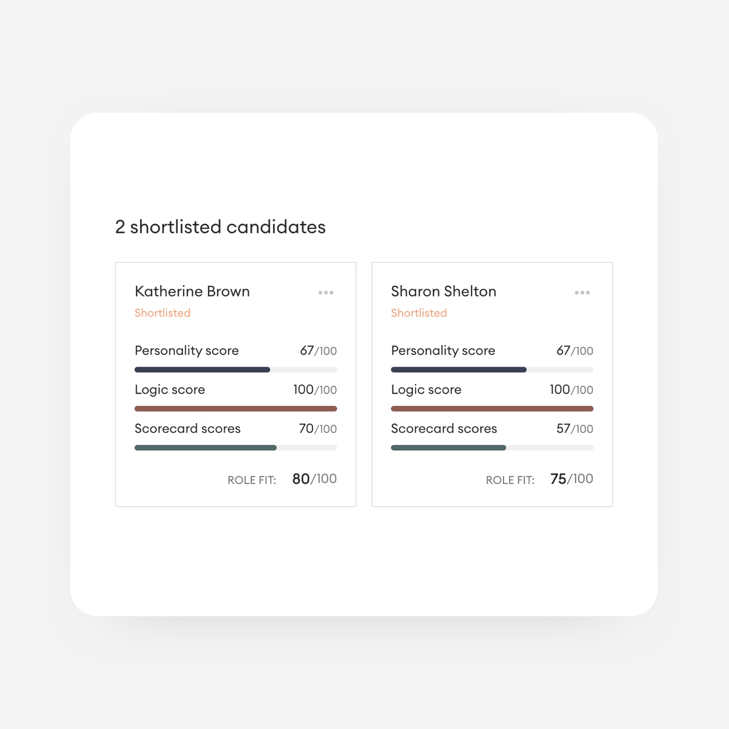Click Katherine Brown candidate name

(192, 291)
